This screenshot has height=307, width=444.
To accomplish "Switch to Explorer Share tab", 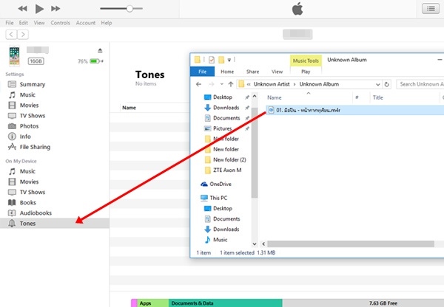I will click(x=252, y=72).
